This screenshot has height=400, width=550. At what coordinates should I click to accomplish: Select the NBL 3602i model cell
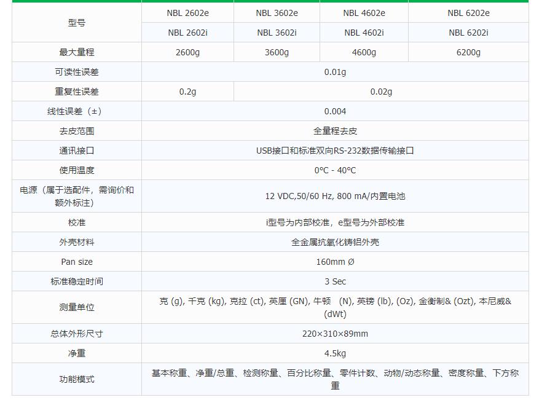pos(277,33)
